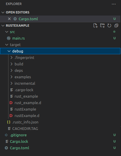Open the Explorer more actions ellipsis
This screenshot has width=121, height=156.
click(x=114, y=4)
